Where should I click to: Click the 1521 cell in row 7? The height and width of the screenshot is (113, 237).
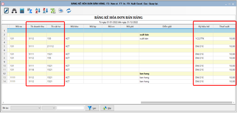(56, 54)
